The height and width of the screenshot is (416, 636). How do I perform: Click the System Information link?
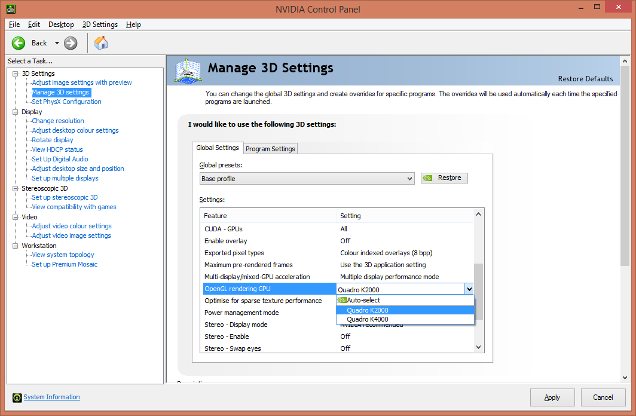(x=51, y=397)
